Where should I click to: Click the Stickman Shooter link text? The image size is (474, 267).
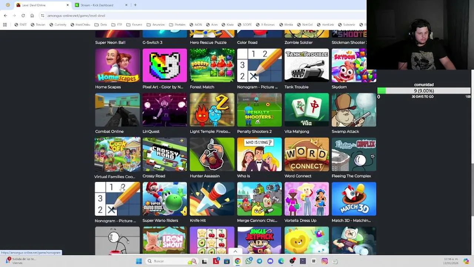point(349,42)
